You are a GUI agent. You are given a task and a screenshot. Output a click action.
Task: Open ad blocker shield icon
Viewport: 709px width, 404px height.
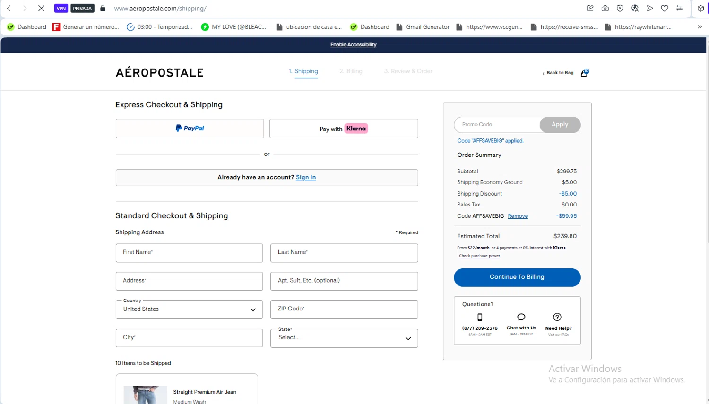pos(620,8)
